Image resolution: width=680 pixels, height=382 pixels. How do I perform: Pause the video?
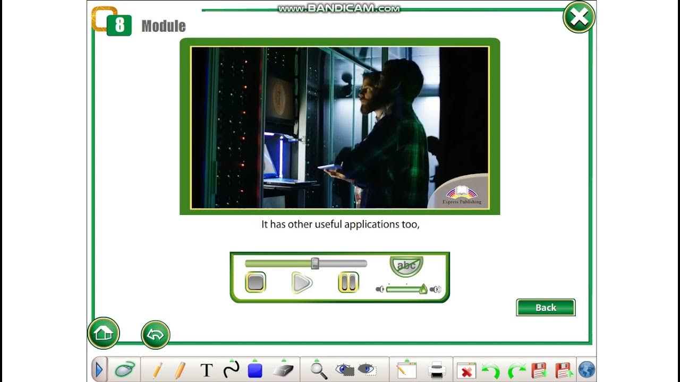click(348, 282)
